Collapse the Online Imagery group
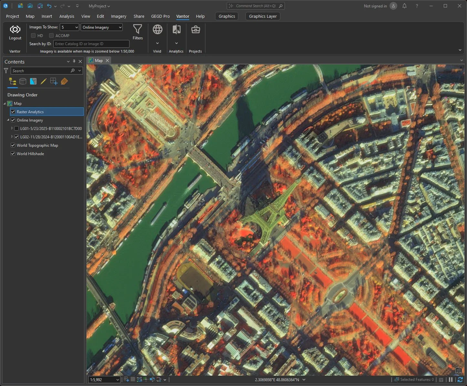 [x=8, y=120]
